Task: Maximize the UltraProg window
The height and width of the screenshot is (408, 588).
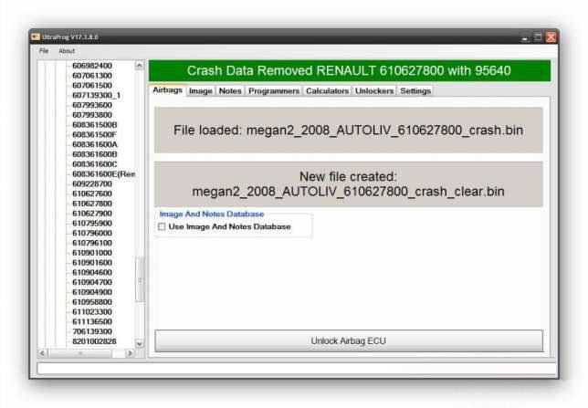Action: point(538,37)
